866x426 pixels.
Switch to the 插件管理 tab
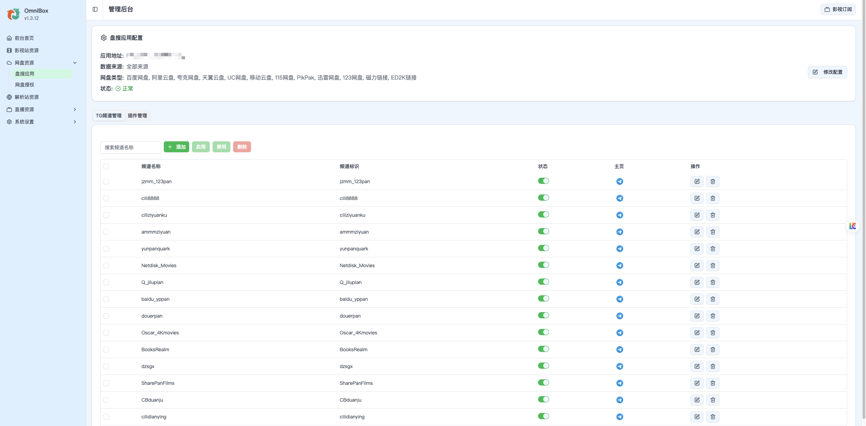(137, 116)
